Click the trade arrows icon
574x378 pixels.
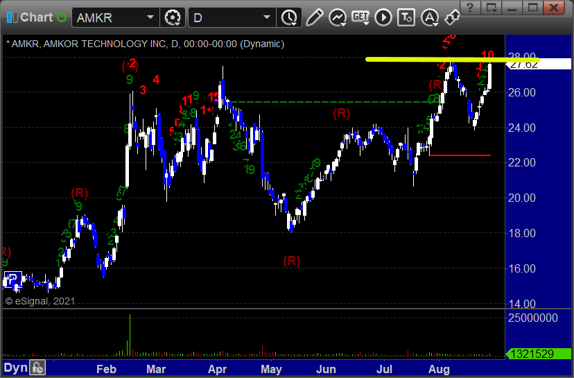[452, 17]
